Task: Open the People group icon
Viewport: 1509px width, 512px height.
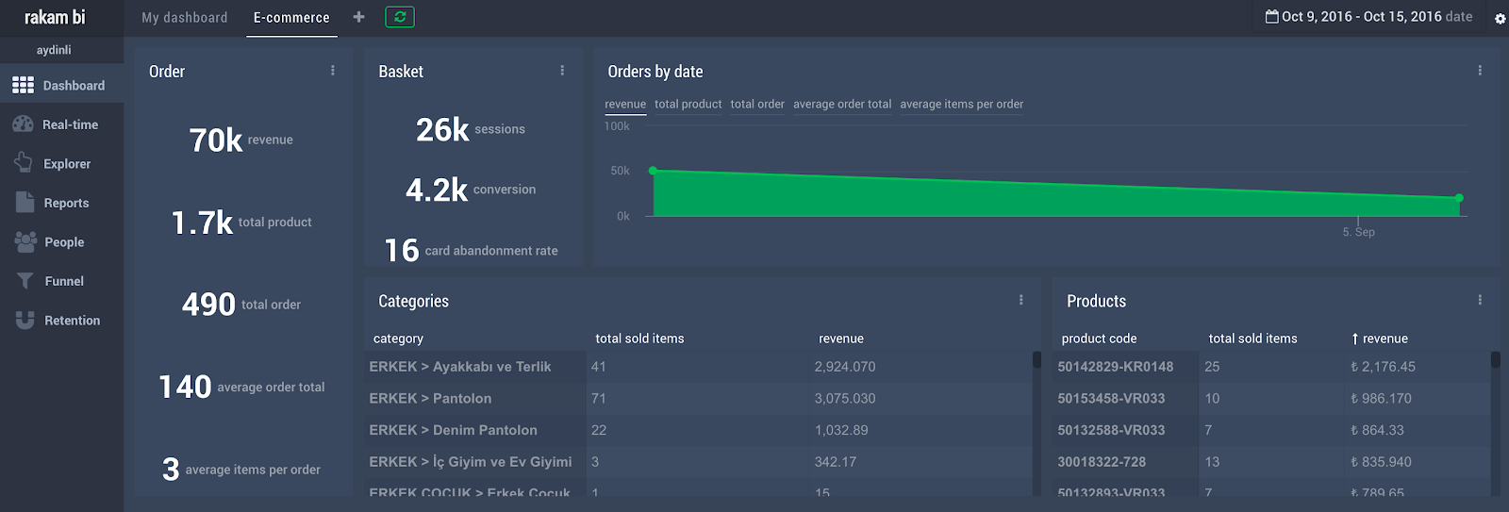Action: (25, 242)
